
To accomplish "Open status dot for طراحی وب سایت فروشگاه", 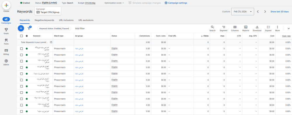I will (27, 105).
